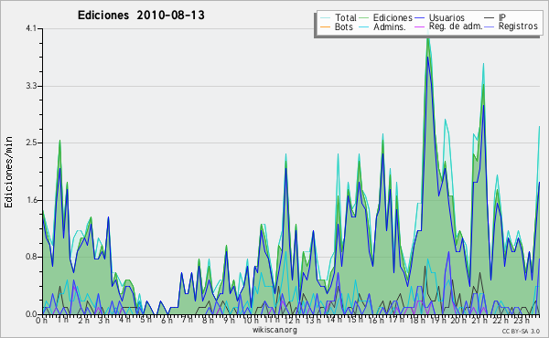549x338 pixels.
Task: Click the "9 h" x-axis label
Action: click(229, 321)
